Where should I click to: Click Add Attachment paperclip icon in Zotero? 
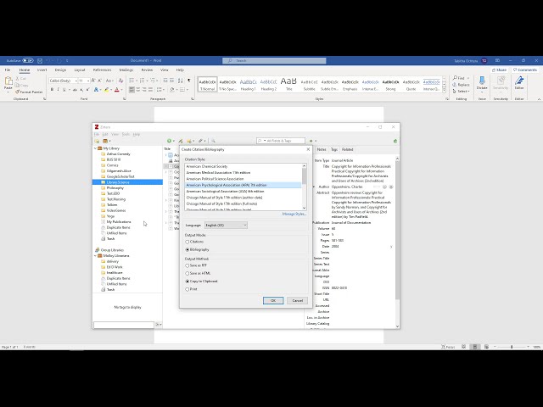[x=200, y=141]
